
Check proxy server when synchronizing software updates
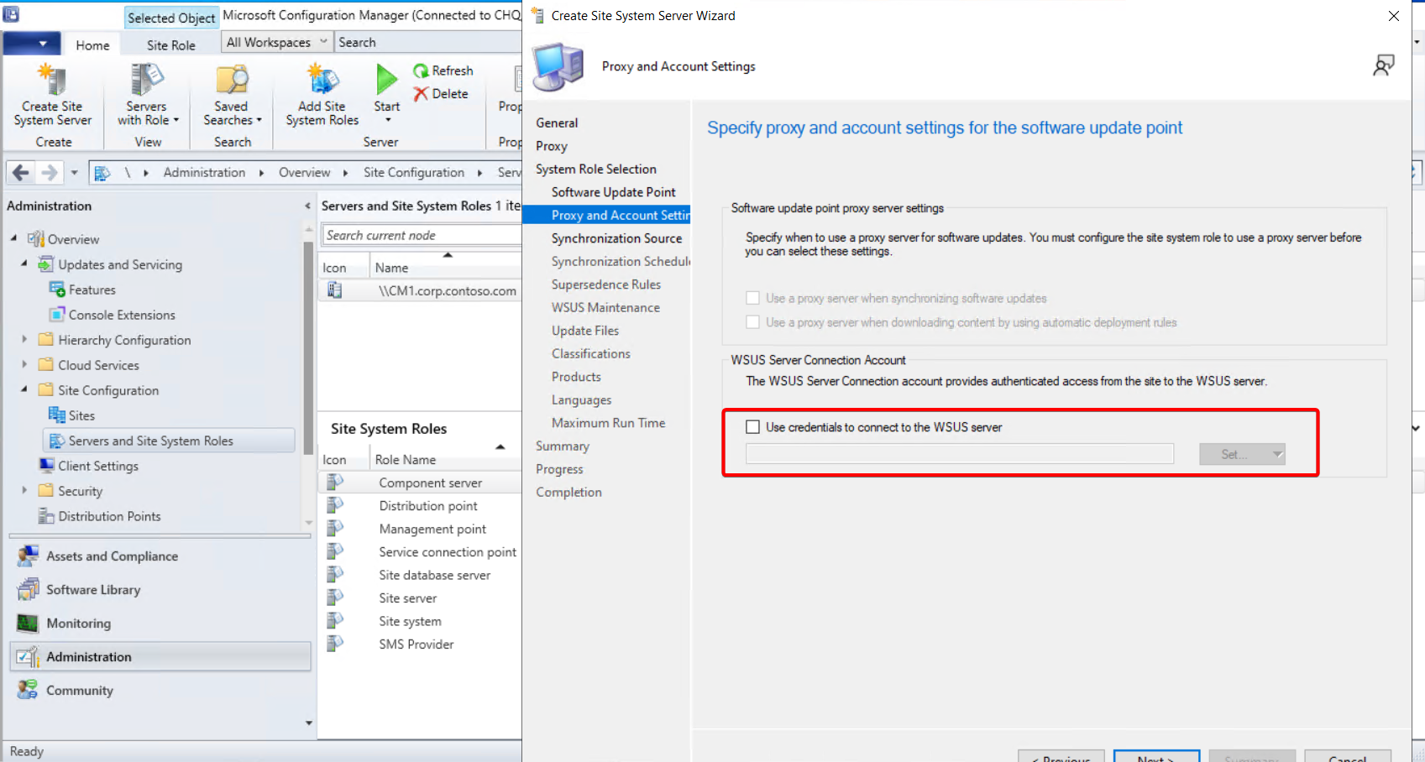(x=752, y=298)
